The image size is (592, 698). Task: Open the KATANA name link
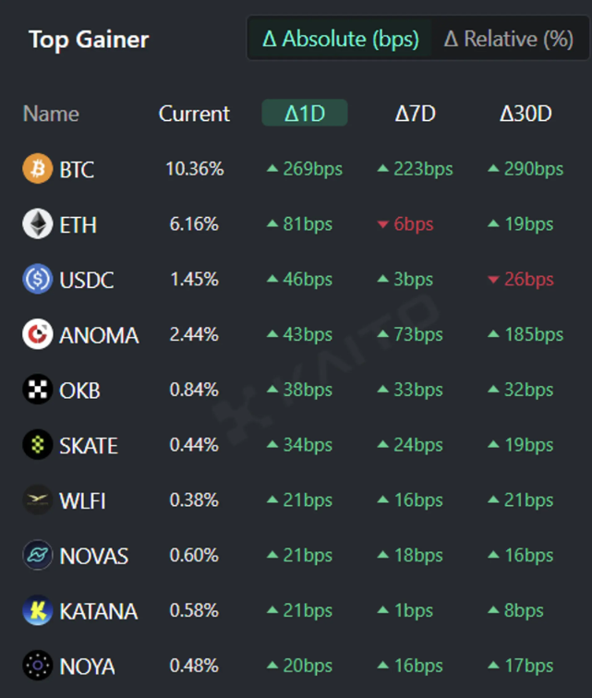point(99,611)
